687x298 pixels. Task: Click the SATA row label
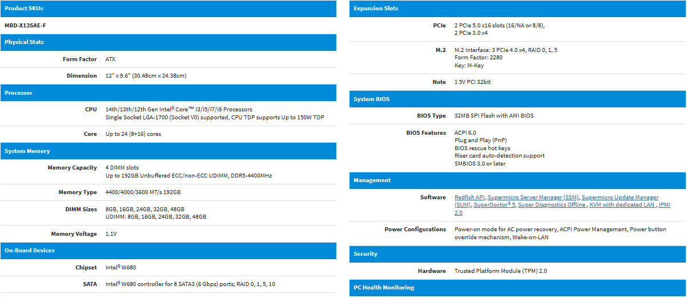pos(89,284)
